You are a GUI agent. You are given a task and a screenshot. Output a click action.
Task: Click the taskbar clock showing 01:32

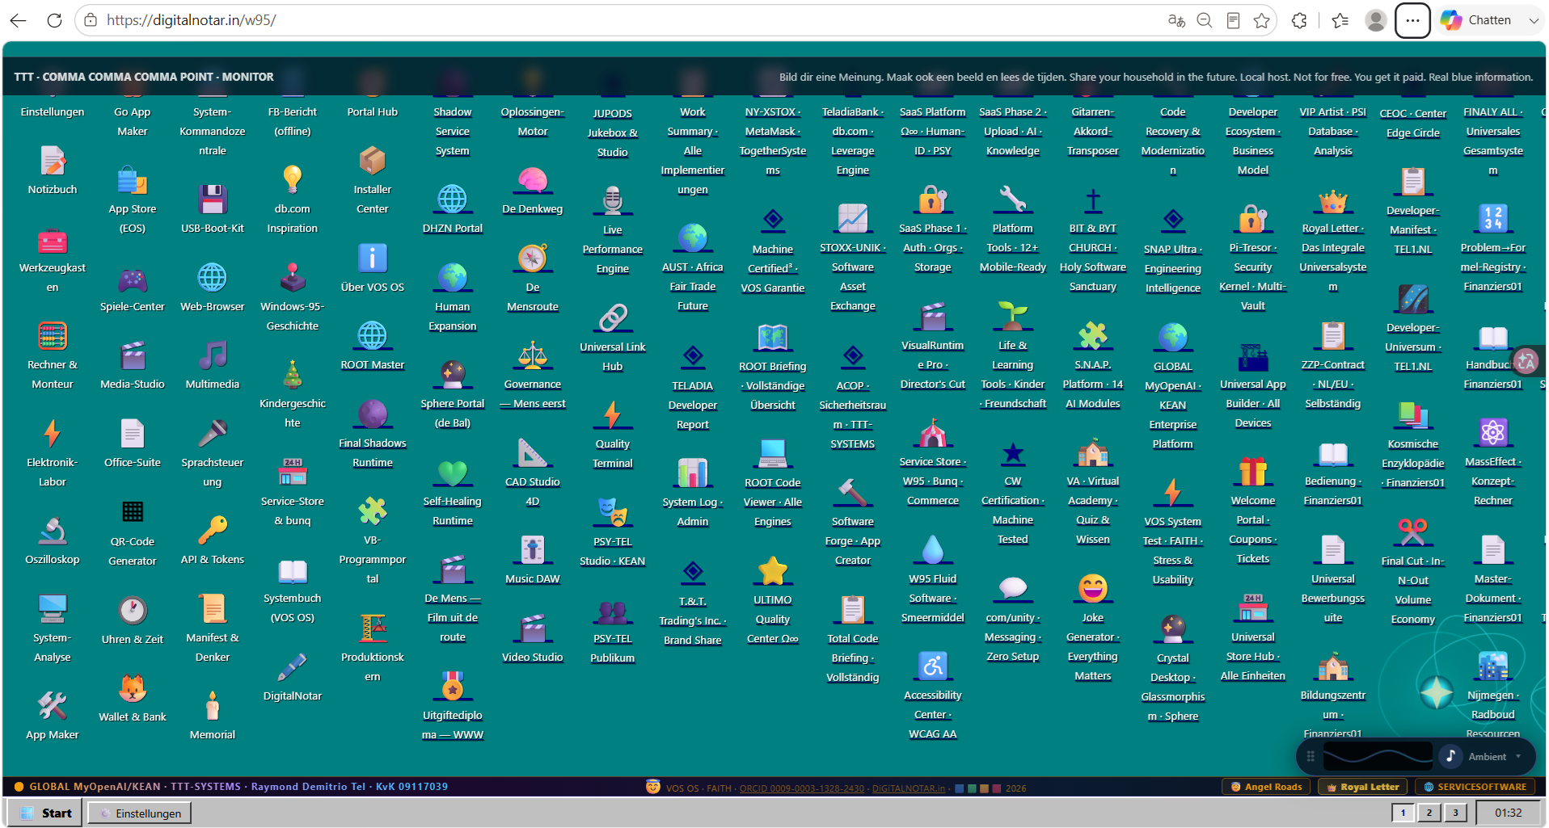point(1508,813)
